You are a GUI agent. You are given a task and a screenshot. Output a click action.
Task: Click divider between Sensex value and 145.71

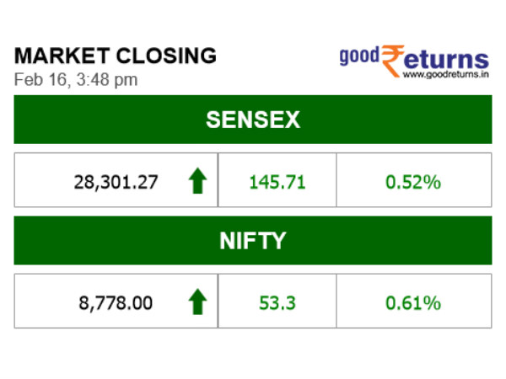pyautogui.click(x=218, y=180)
